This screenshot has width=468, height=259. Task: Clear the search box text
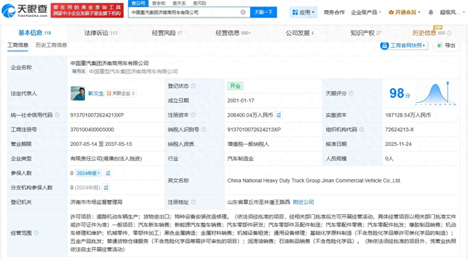point(243,12)
